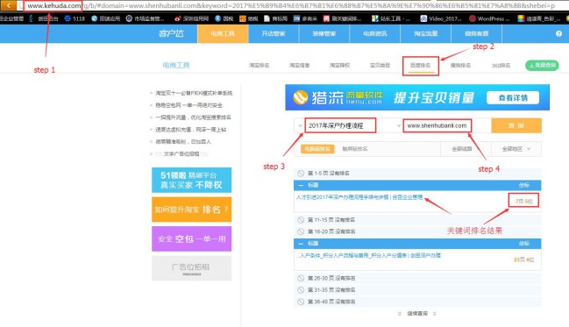This screenshot has width=569, height=327.
Task: Open the 站长工具 bookmark
Action: [391, 18]
